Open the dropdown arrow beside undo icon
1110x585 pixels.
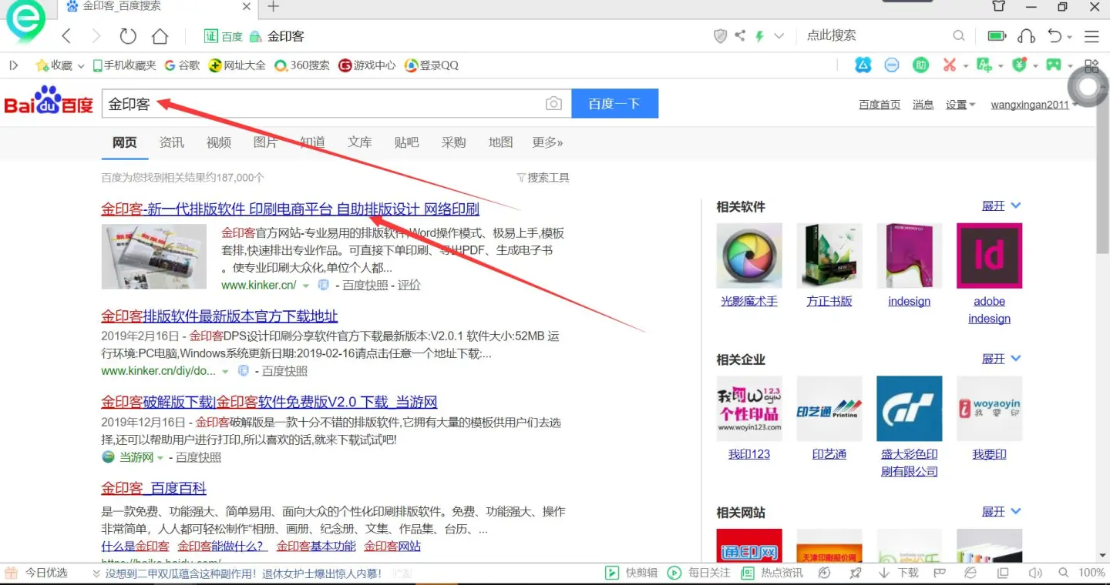[x=1069, y=36]
